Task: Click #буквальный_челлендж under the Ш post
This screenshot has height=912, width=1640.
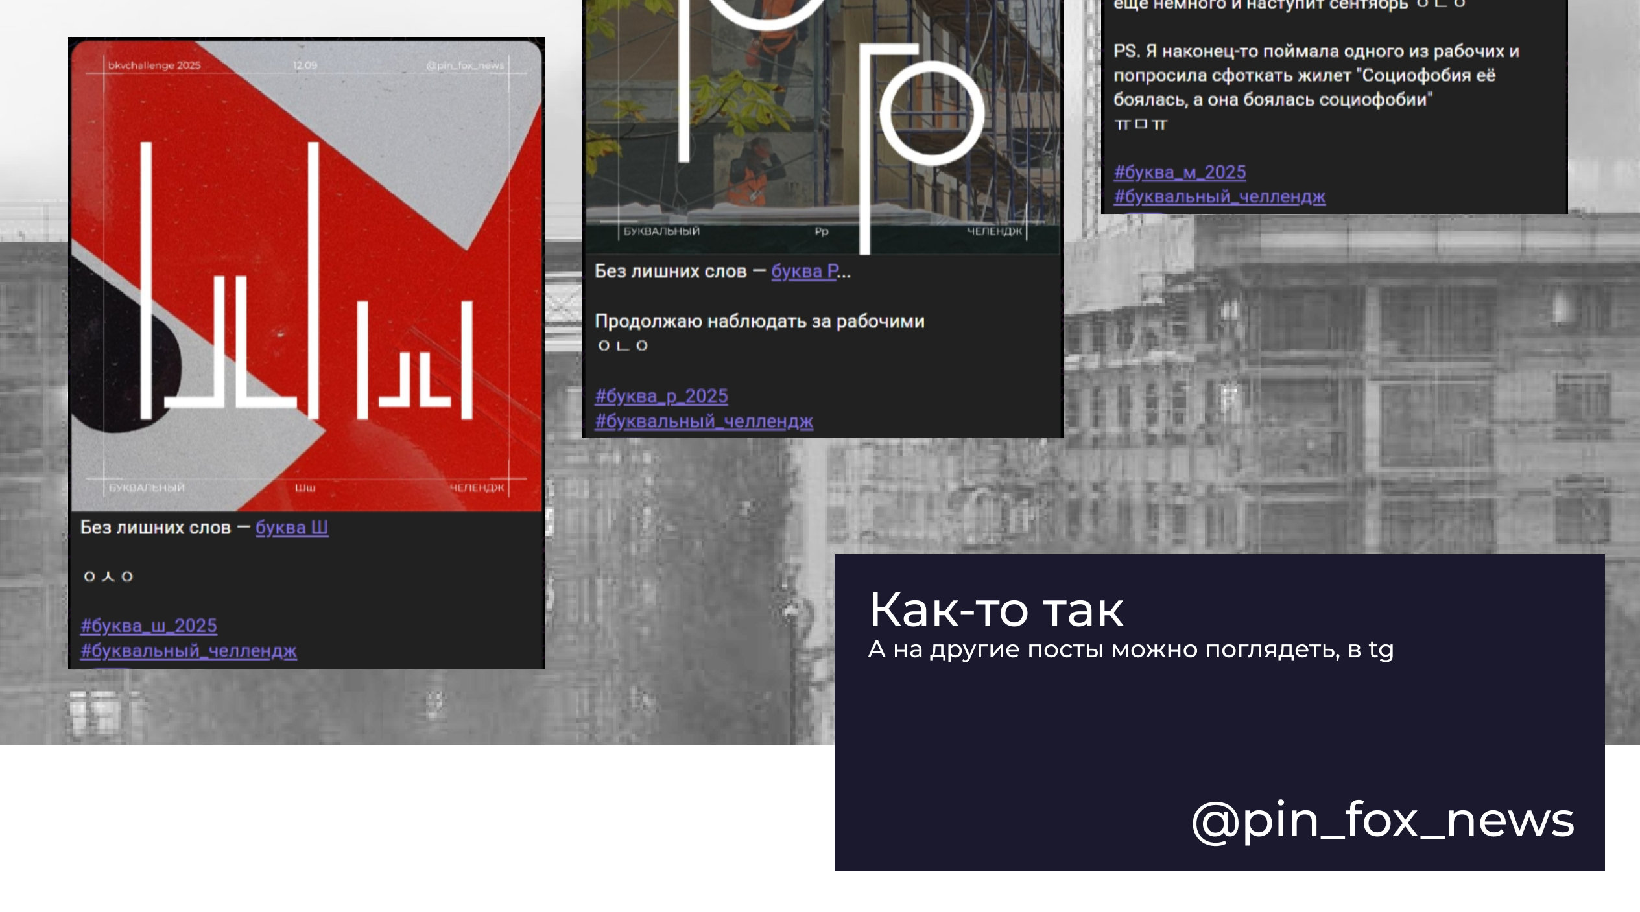Action: point(188,651)
